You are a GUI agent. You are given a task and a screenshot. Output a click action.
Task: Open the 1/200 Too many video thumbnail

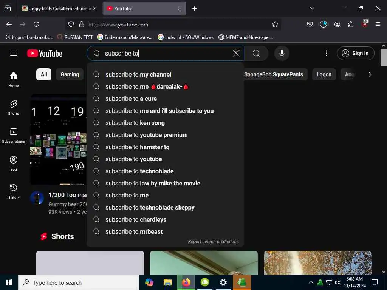click(x=59, y=140)
